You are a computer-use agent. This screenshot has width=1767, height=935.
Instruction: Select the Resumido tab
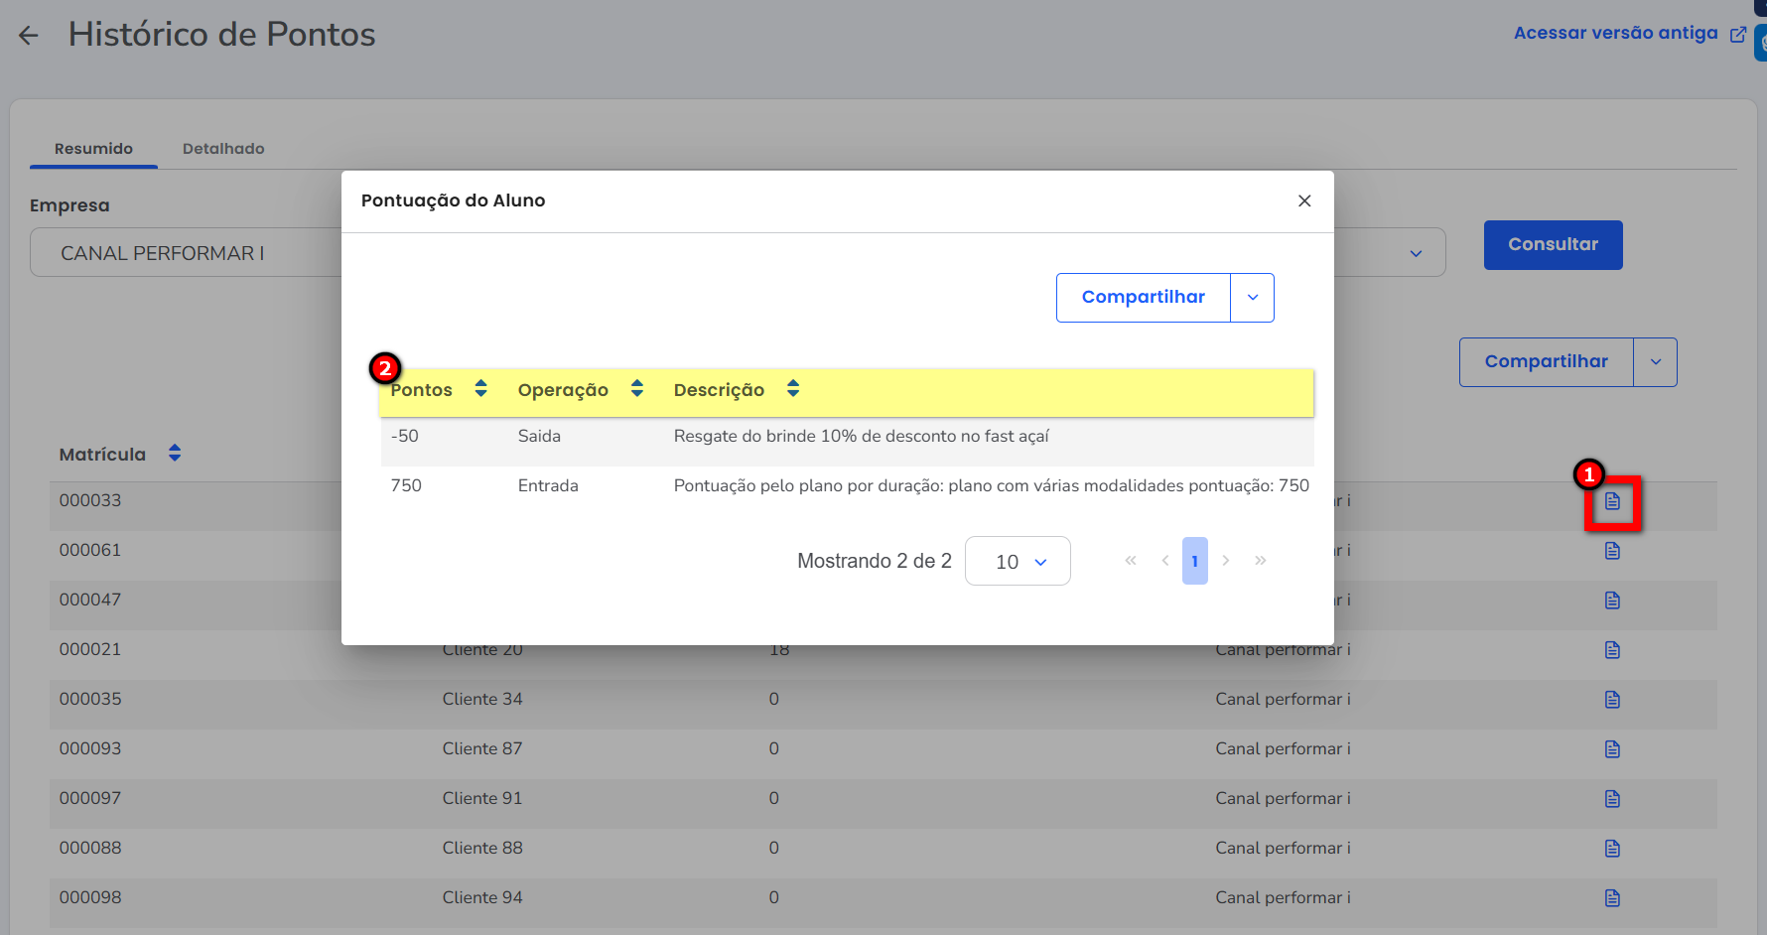tap(93, 149)
